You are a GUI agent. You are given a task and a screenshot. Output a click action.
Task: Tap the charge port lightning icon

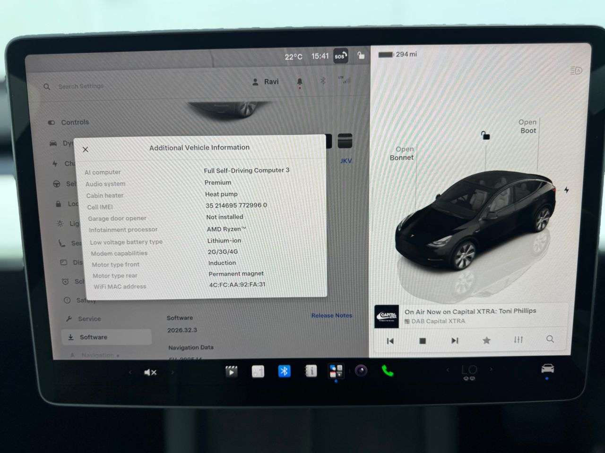tap(566, 190)
